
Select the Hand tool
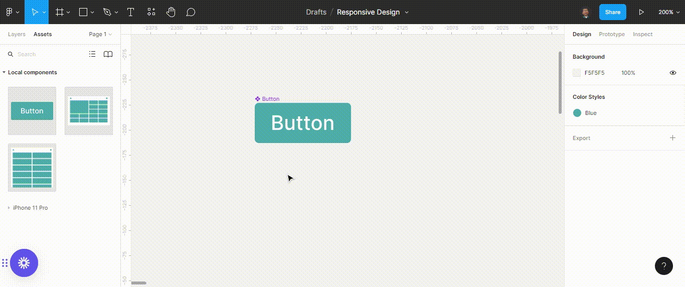coord(171,12)
